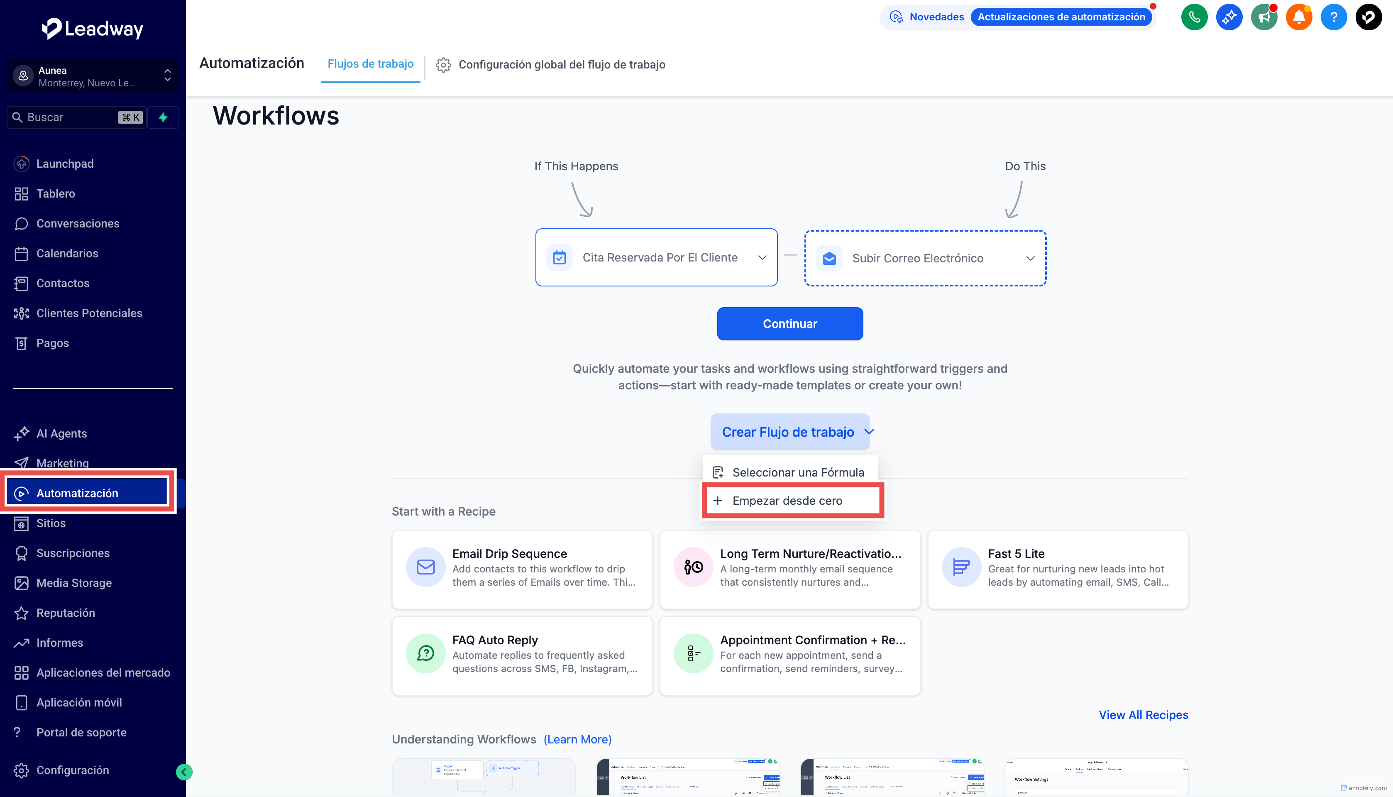
Task: Collapse sidebar with green arrow button
Action: pos(184,772)
